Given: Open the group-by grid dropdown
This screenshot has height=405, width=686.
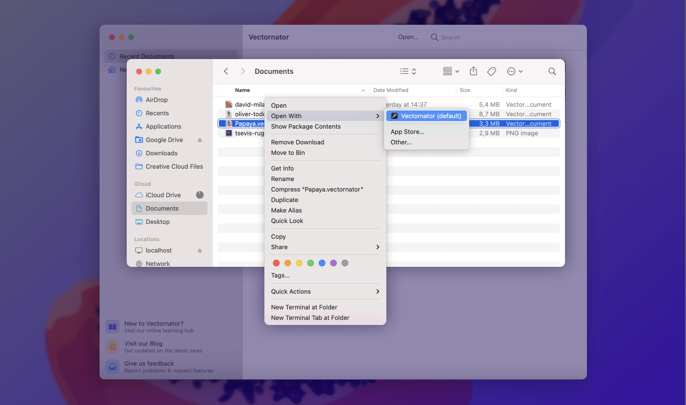Looking at the screenshot, I should click(451, 71).
